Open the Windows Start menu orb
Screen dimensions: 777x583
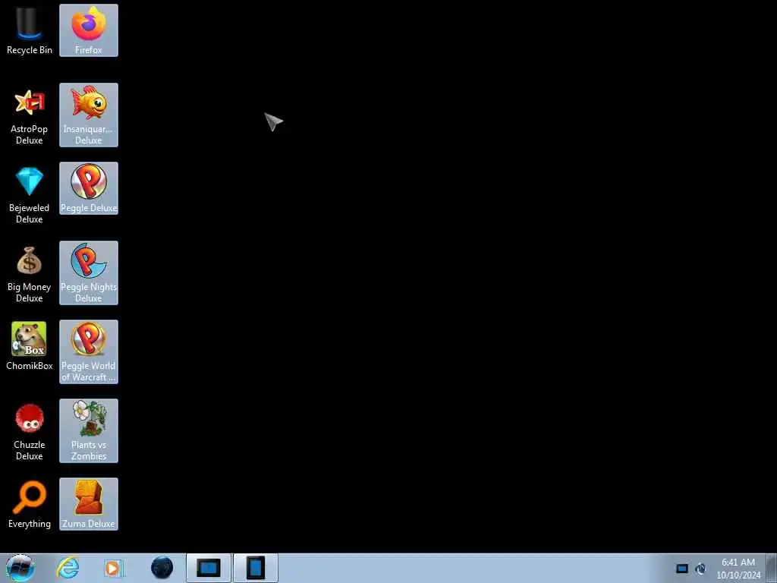click(20, 568)
